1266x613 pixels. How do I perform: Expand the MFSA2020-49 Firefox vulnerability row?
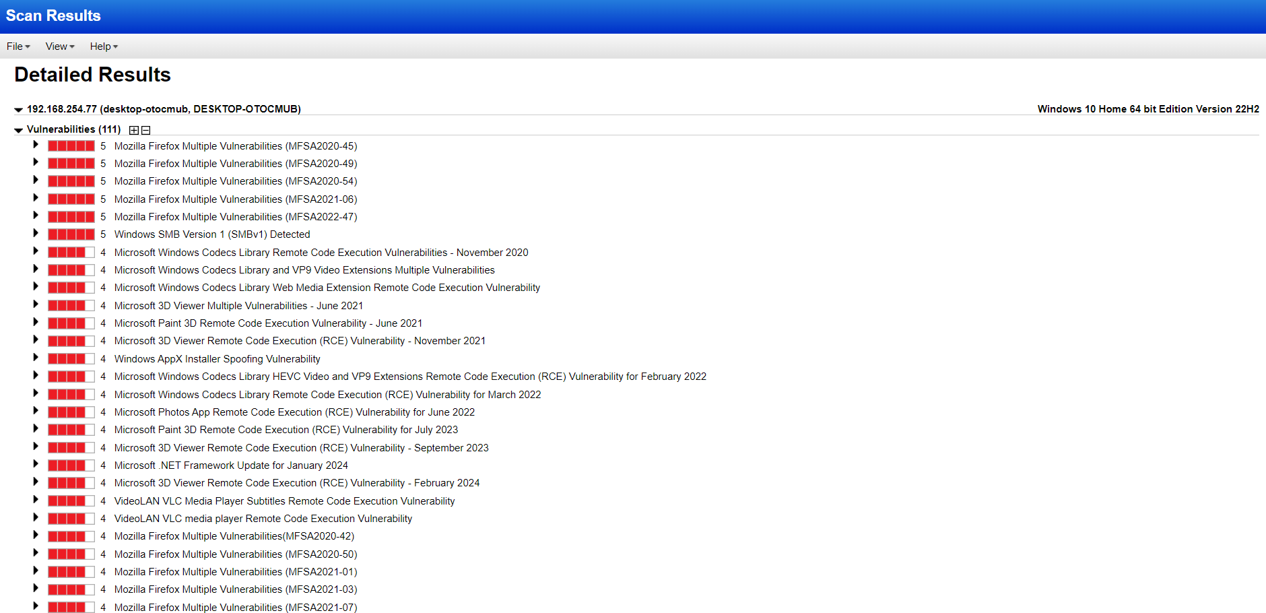point(36,162)
